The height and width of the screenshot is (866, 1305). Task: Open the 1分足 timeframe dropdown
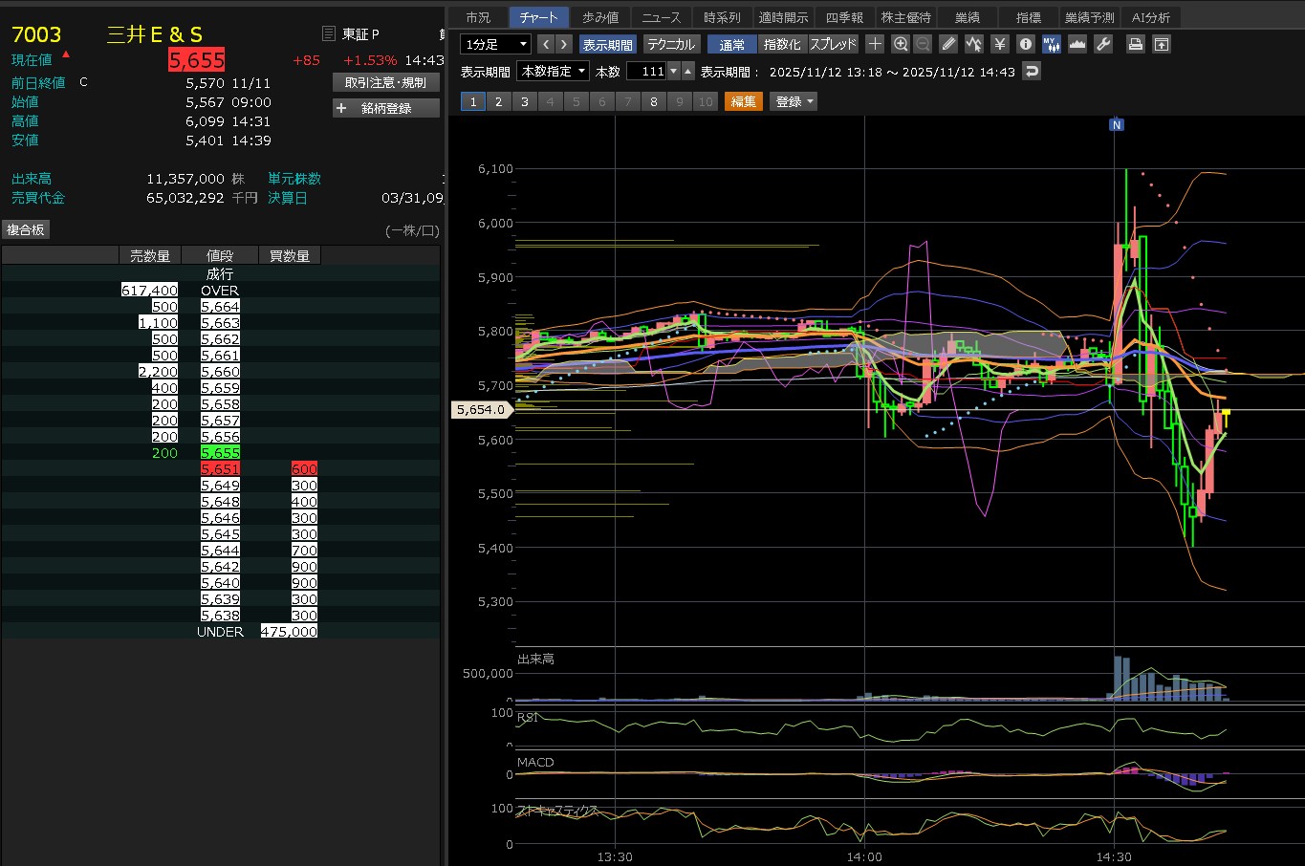tap(495, 45)
